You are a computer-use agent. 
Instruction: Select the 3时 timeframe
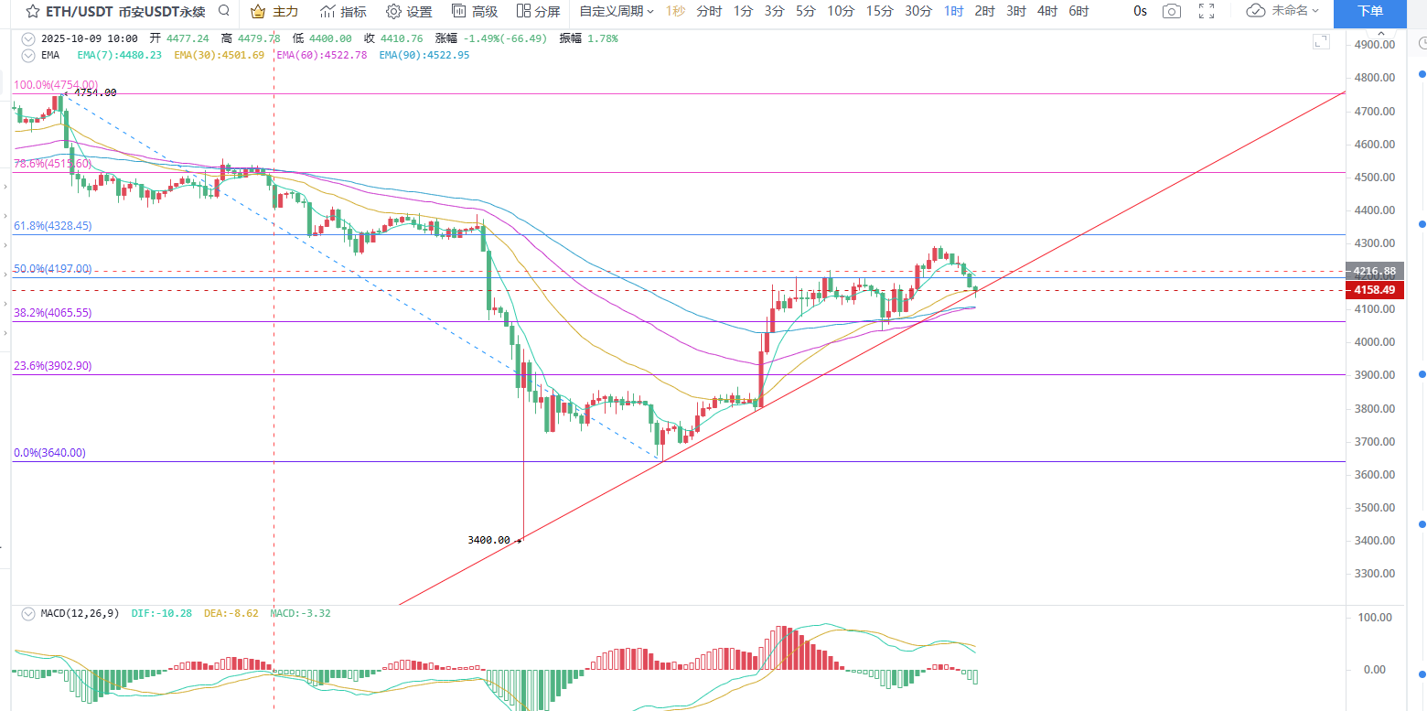click(x=1015, y=12)
